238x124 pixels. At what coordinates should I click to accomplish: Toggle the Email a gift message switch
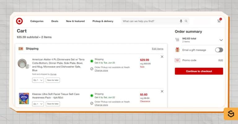[x=219, y=50]
